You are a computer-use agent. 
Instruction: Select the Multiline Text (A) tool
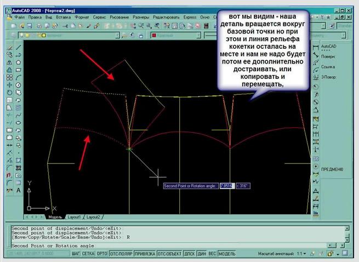tap(19, 190)
